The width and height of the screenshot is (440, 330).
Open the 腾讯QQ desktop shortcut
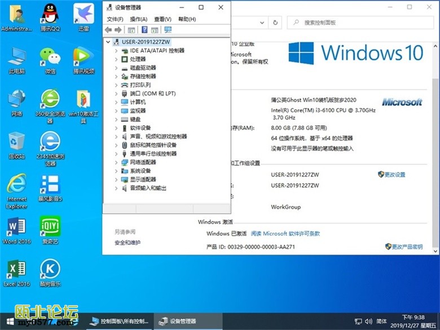coord(50,17)
